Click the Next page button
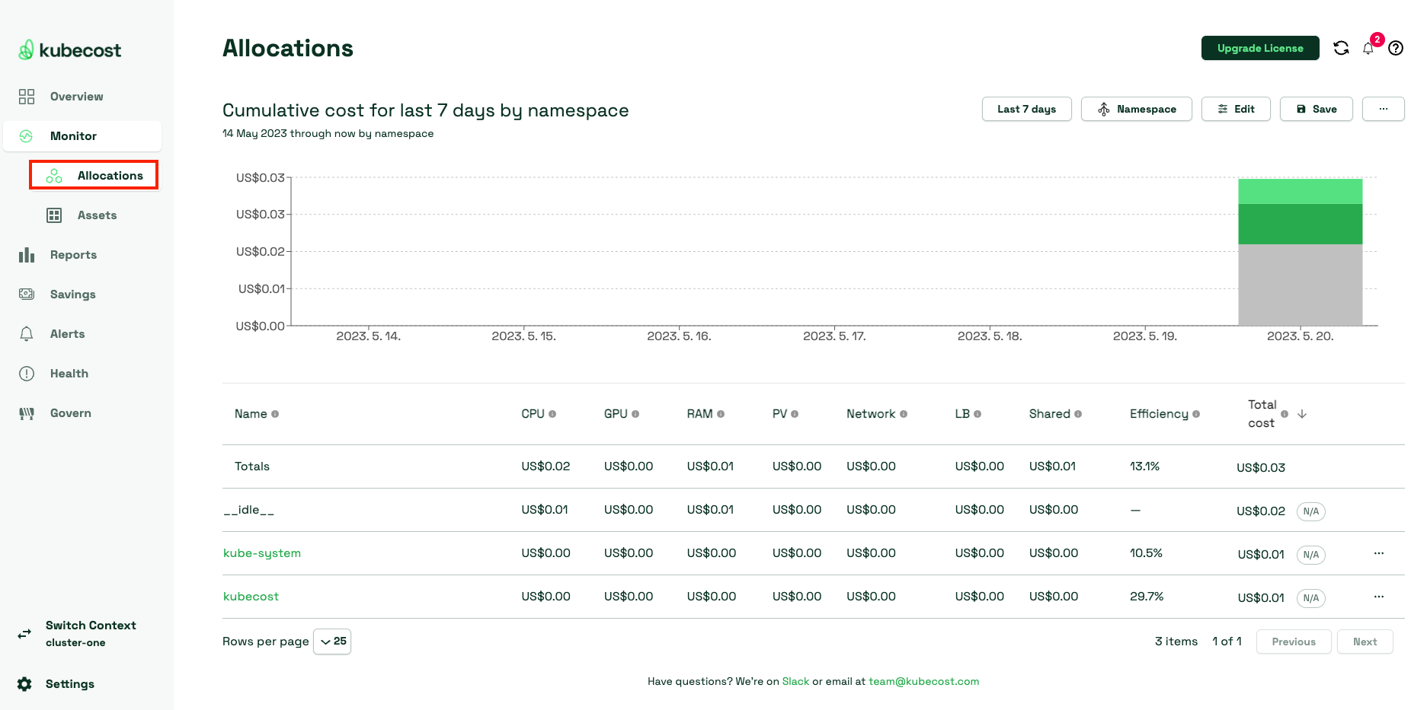The image size is (1427, 710). click(1365, 642)
